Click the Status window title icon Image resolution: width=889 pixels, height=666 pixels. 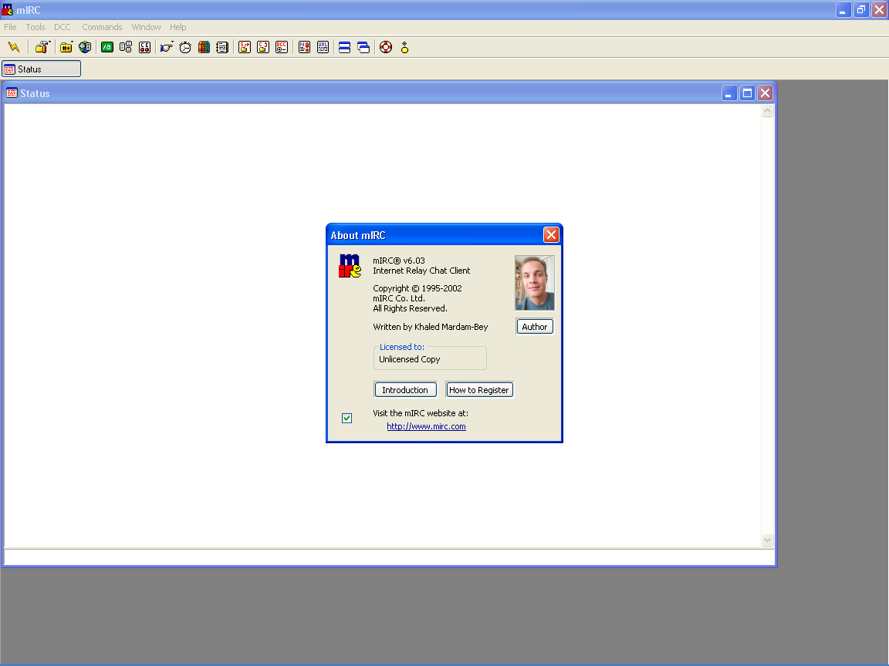point(12,92)
